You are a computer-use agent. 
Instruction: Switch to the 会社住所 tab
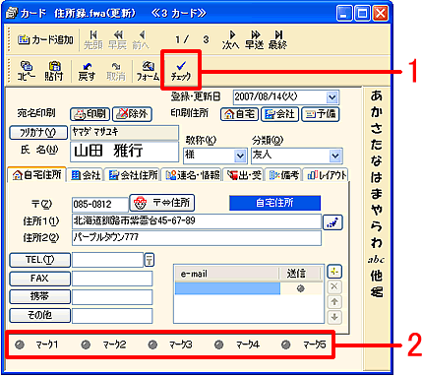(x=133, y=175)
